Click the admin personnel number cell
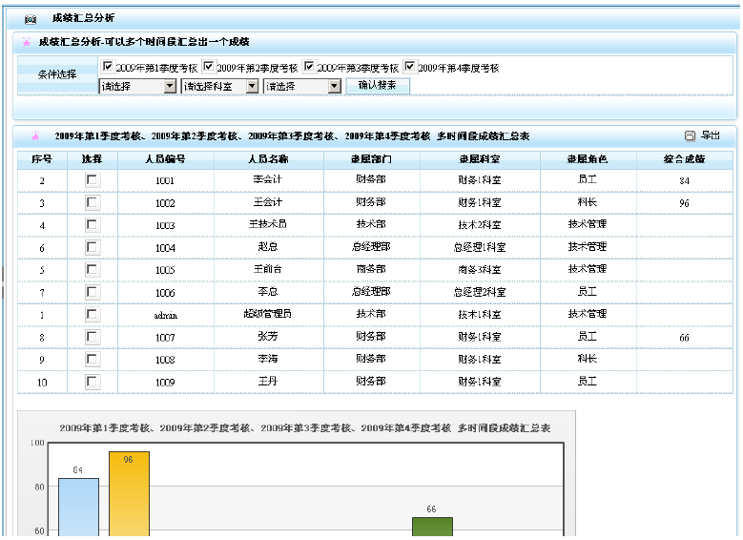743x540 pixels. pos(165,315)
